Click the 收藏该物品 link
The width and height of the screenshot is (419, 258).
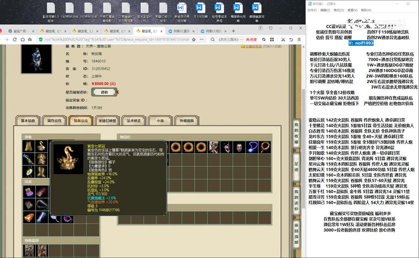(254, 47)
